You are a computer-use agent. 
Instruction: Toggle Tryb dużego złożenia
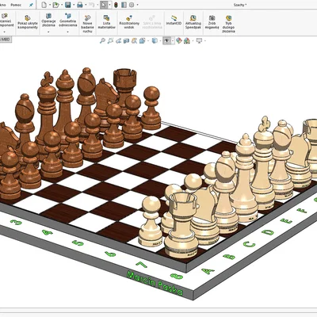[x=228, y=24]
